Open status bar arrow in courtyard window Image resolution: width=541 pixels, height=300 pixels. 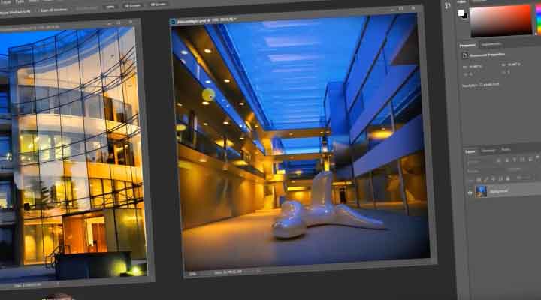click(258, 271)
